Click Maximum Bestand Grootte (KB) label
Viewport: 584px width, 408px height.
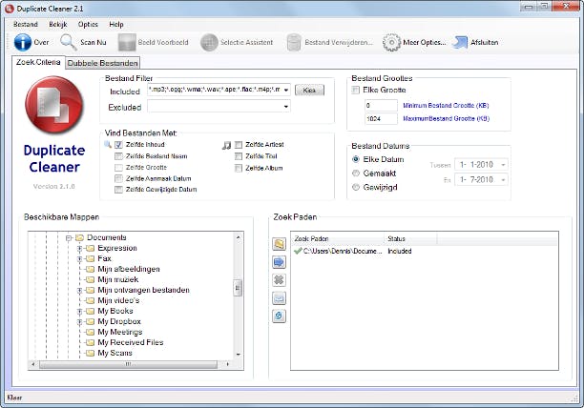[x=447, y=118]
